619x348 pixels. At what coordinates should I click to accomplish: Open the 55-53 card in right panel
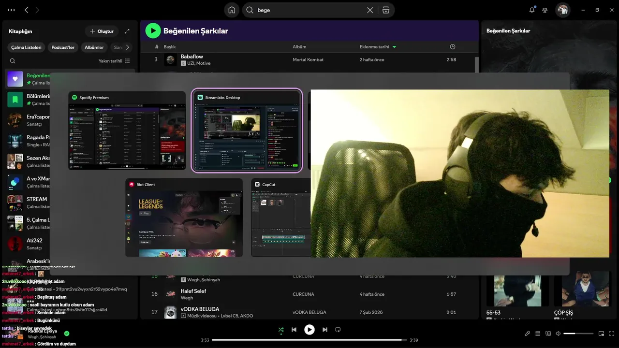coord(517,295)
